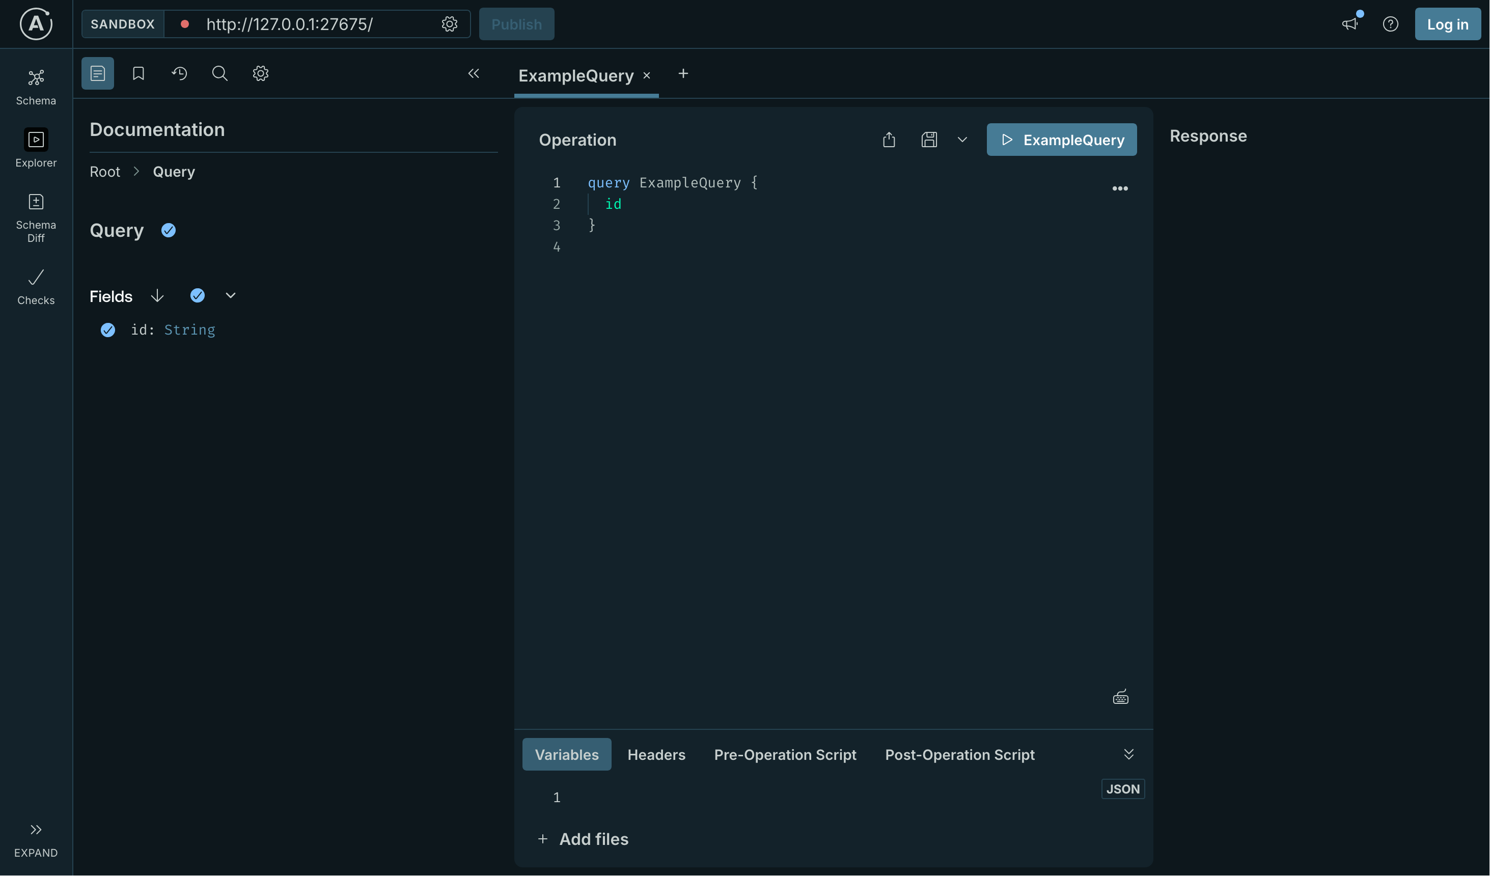This screenshot has height=876, width=1490.
Task: Show operation history clock icon
Action: click(x=179, y=73)
